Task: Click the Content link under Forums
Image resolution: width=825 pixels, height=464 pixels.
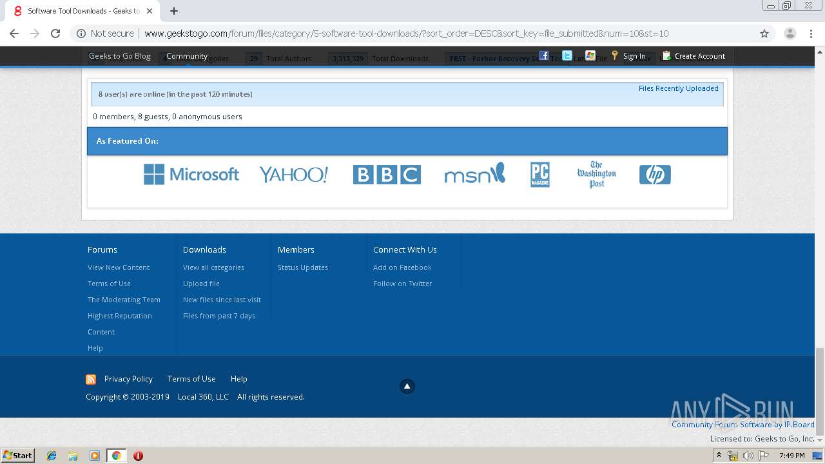Action: 101,332
